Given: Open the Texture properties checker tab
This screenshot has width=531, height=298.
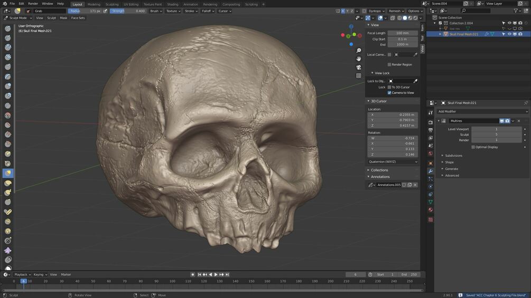Looking at the screenshot, I should click(431, 219).
